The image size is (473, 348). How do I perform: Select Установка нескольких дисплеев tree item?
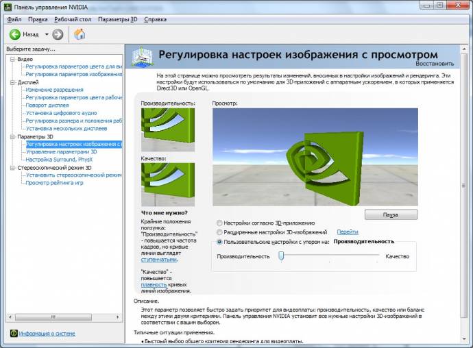coord(66,129)
